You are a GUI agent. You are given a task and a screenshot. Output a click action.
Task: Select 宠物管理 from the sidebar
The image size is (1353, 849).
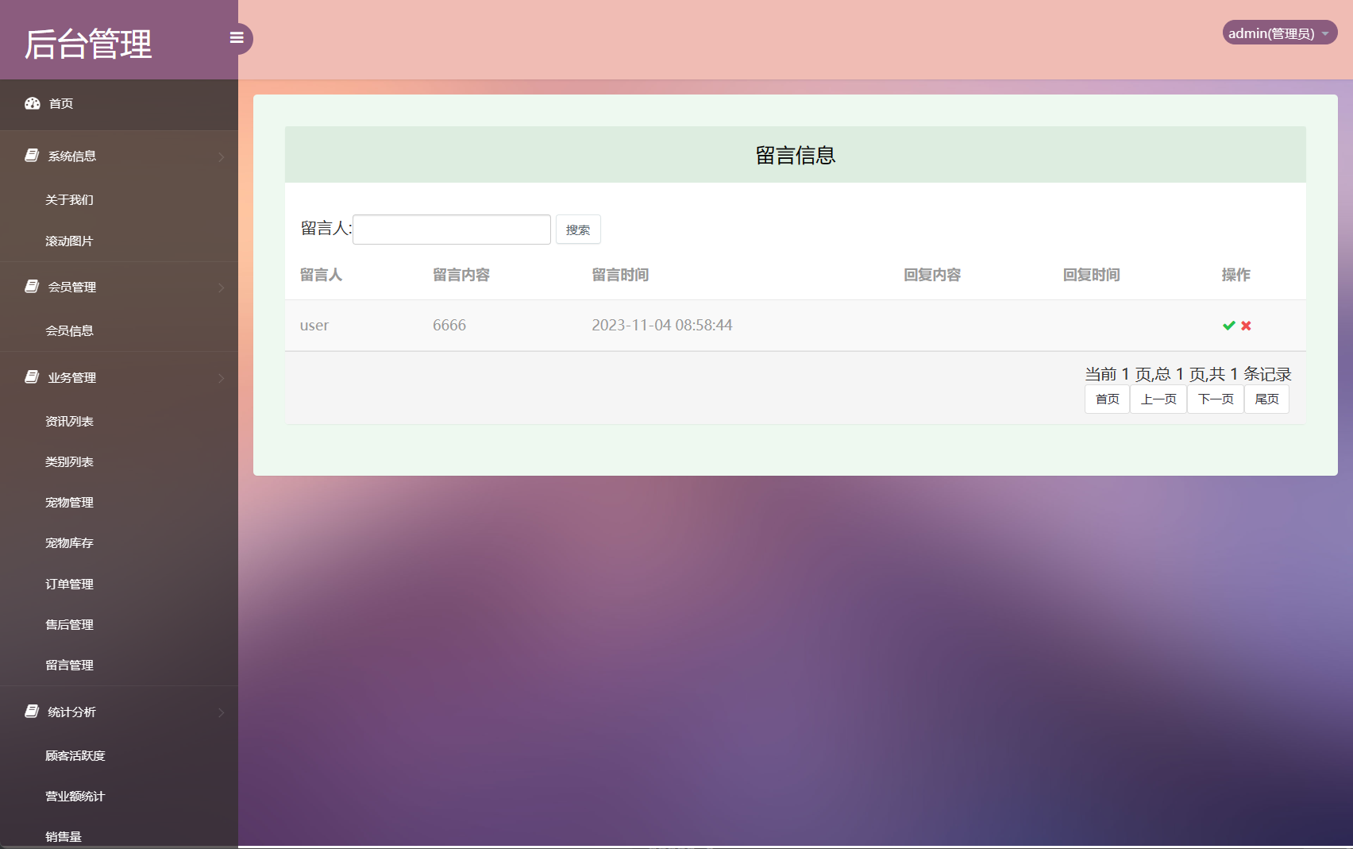(69, 502)
